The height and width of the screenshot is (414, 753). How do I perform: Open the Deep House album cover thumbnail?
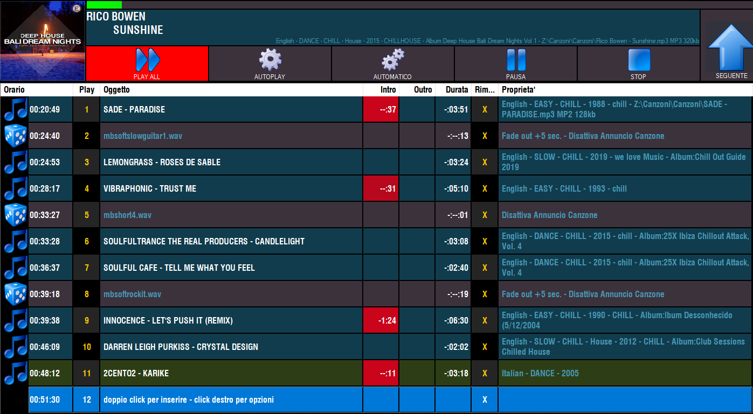point(43,41)
